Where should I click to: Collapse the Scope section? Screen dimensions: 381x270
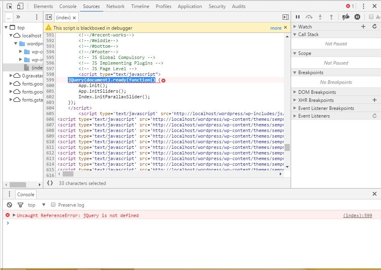(295, 53)
